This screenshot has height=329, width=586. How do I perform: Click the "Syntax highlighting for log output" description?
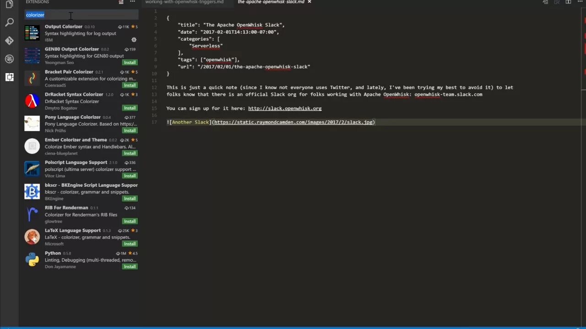[x=81, y=33]
